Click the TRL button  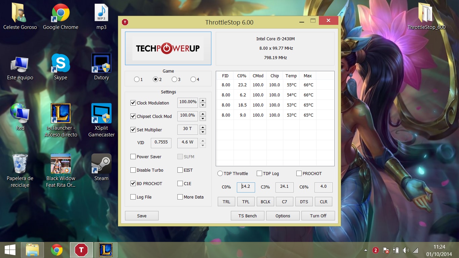pos(226,202)
